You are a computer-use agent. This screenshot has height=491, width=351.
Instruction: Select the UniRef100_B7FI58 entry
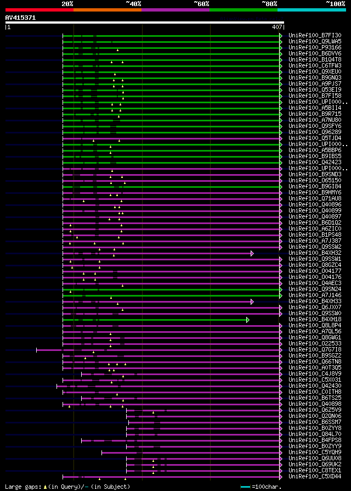[315, 96]
